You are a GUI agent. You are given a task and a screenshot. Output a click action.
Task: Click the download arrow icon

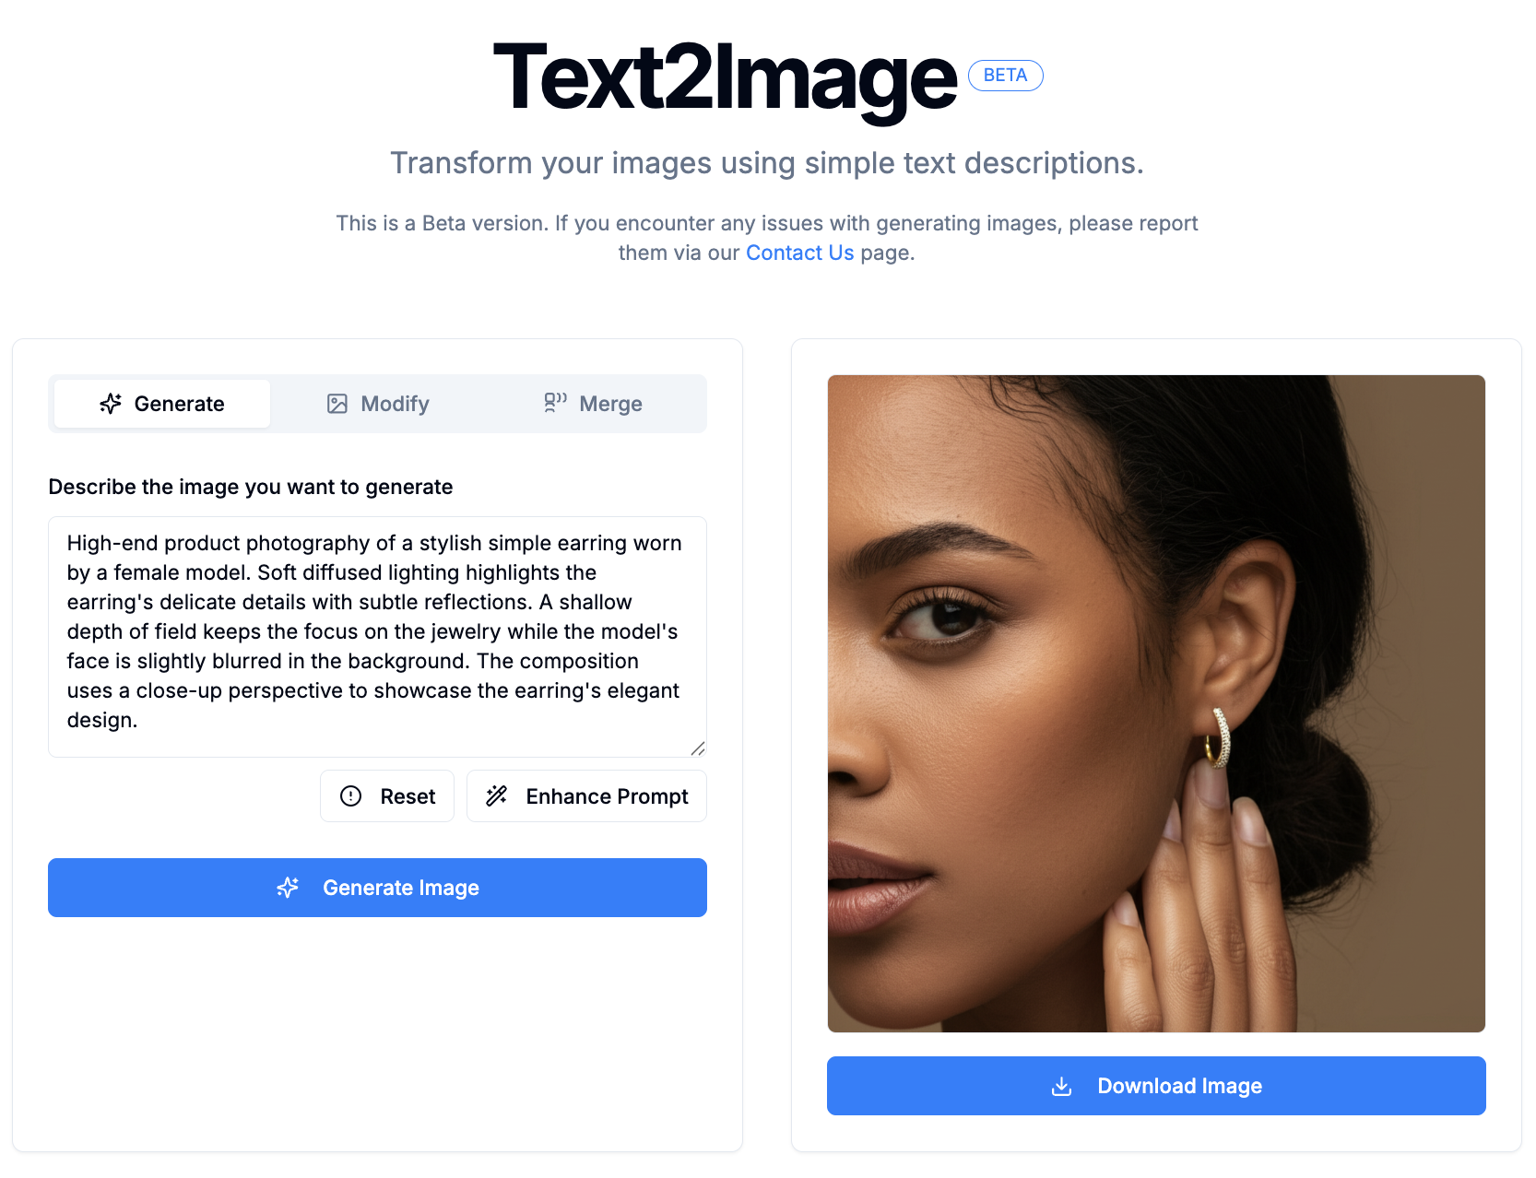(1062, 1086)
